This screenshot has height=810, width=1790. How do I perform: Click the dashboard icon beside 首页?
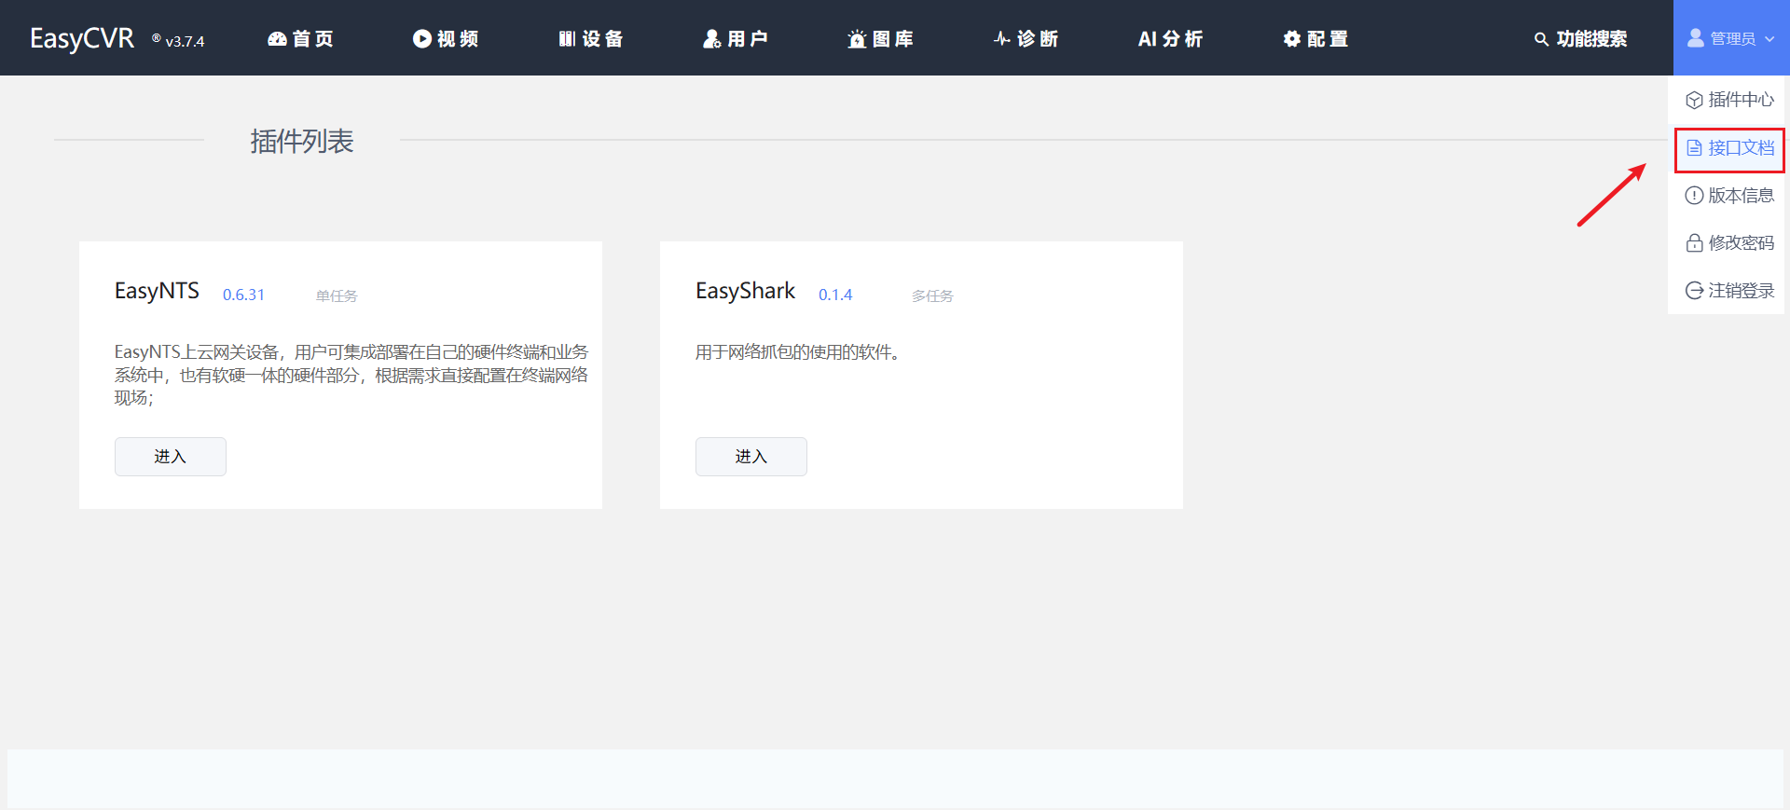pyautogui.click(x=277, y=39)
